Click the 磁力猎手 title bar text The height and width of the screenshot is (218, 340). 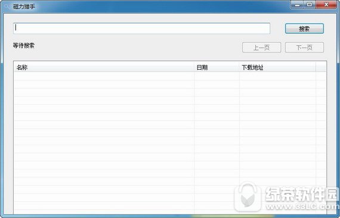tap(24, 7)
